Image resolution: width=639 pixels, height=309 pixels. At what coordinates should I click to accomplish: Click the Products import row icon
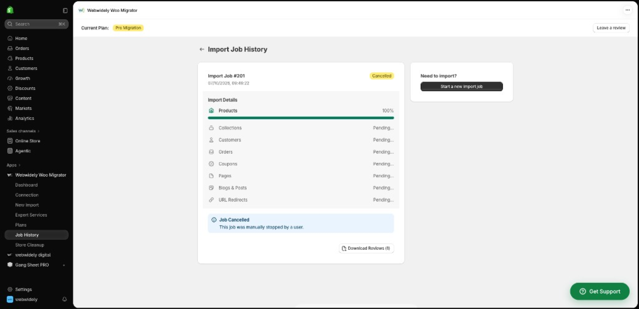coord(211,111)
